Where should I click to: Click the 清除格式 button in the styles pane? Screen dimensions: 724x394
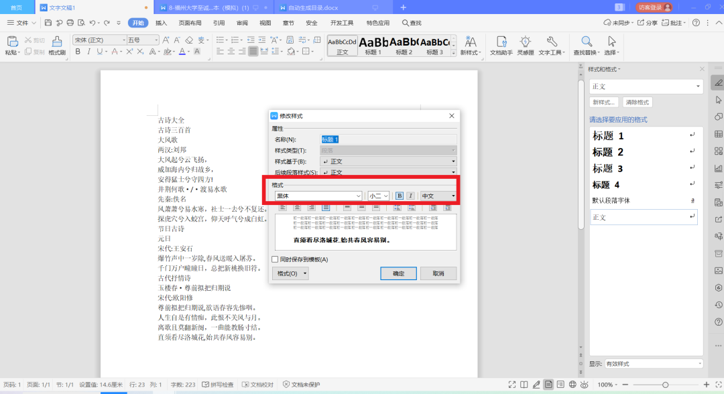[638, 103]
